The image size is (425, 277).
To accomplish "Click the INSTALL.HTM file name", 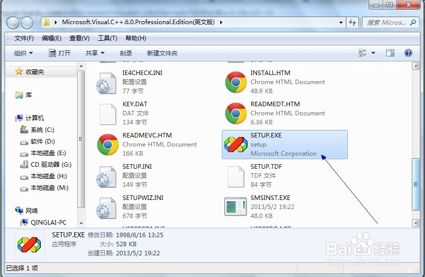I will click(270, 73).
